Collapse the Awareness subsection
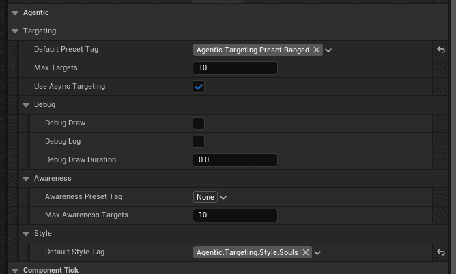The height and width of the screenshot is (274, 456). [26, 179]
